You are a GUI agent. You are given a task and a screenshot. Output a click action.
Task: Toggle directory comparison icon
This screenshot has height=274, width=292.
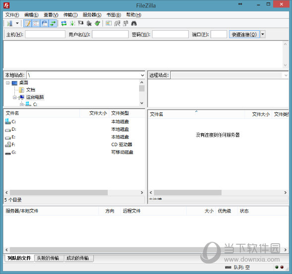point(117,23)
